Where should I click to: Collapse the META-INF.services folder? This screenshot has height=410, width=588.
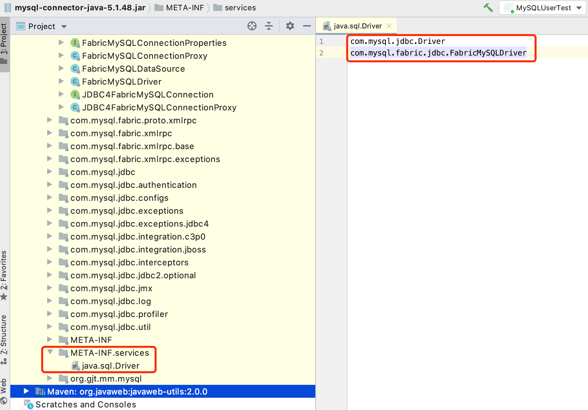pos(50,352)
